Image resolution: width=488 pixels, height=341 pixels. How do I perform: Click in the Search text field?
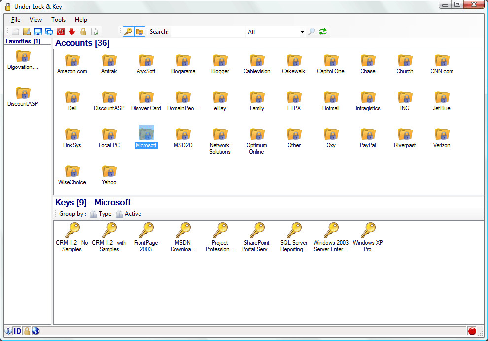[207, 32]
